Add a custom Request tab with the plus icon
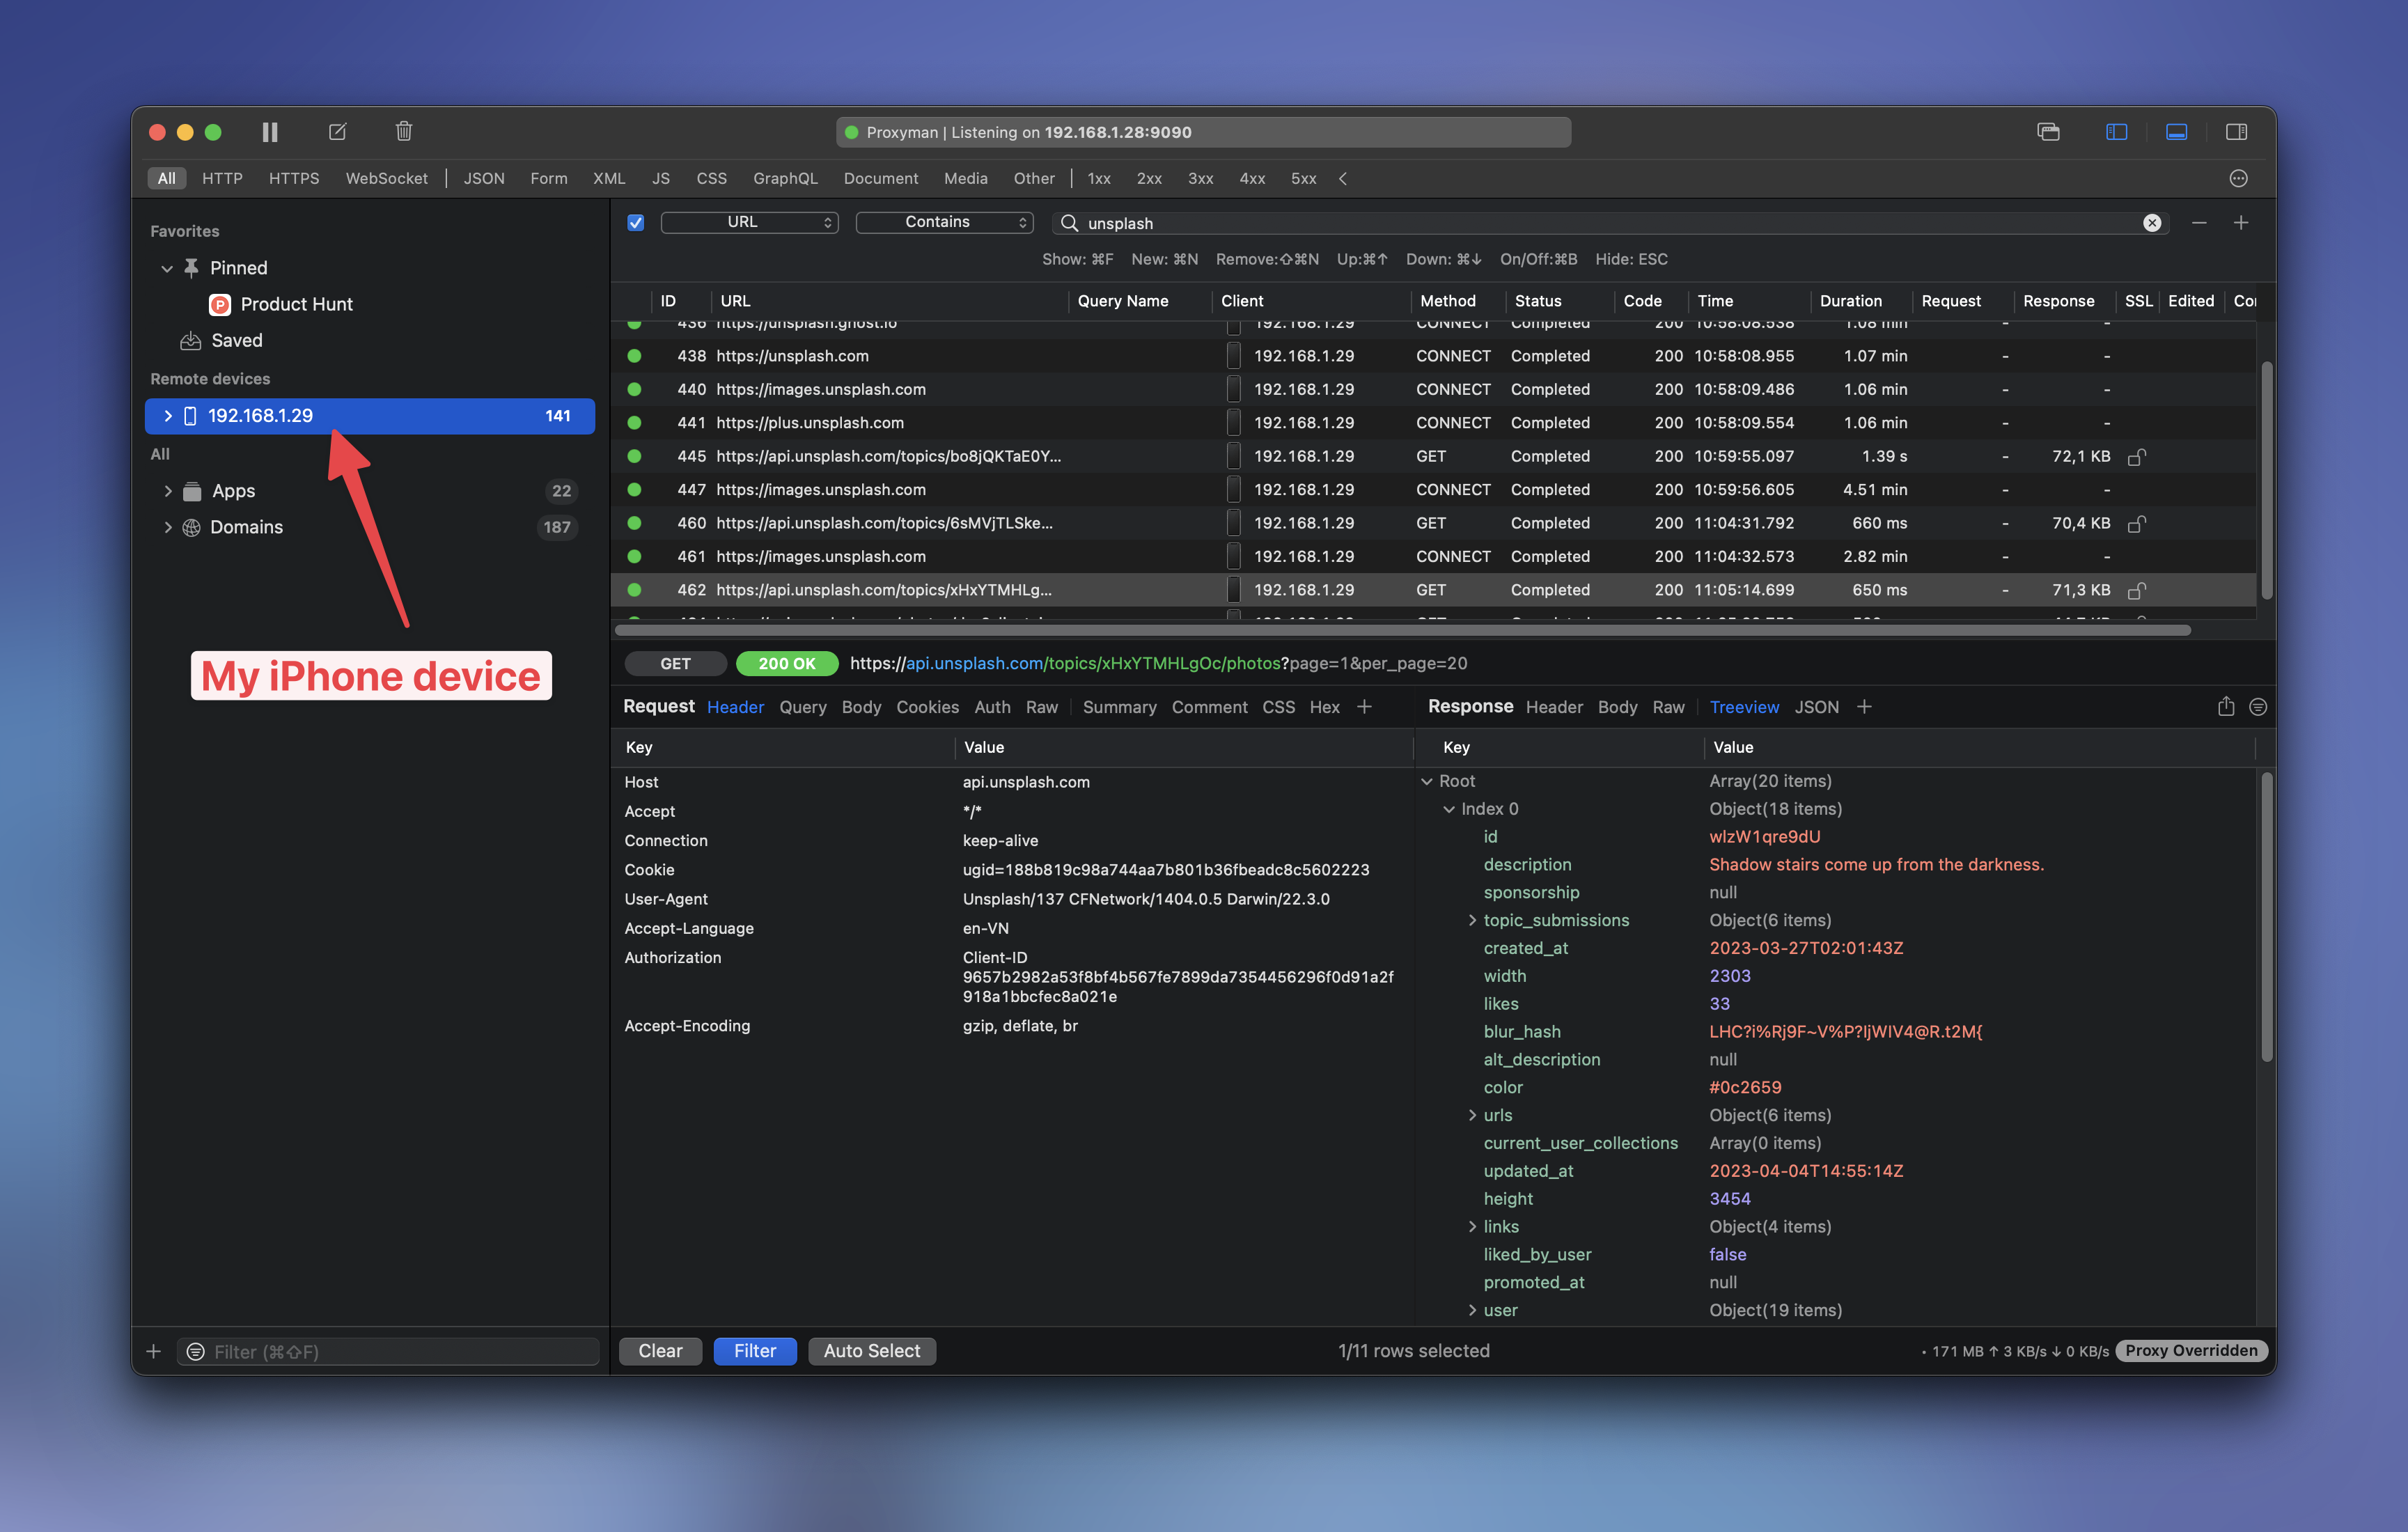This screenshot has width=2408, height=1532. coord(1364,707)
